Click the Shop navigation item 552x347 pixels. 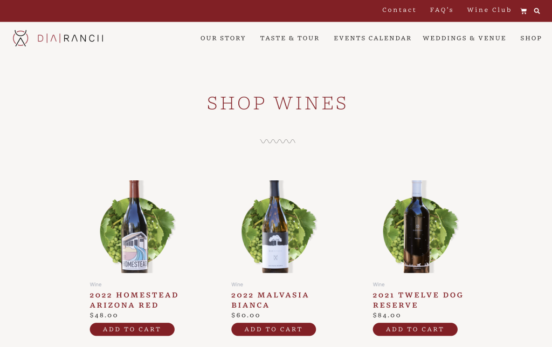pyautogui.click(x=531, y=38)
